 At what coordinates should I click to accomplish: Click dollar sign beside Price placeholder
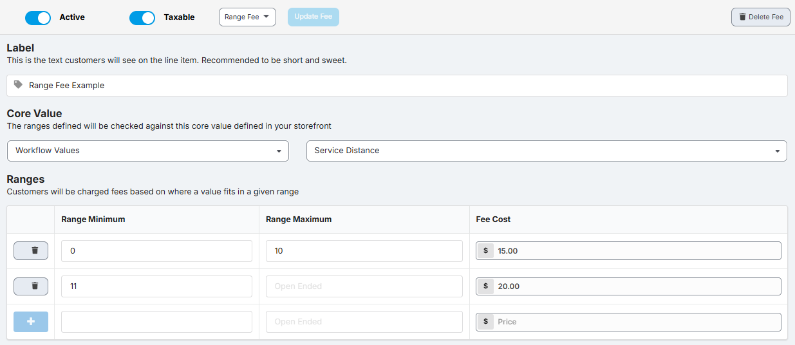(485, 322)
